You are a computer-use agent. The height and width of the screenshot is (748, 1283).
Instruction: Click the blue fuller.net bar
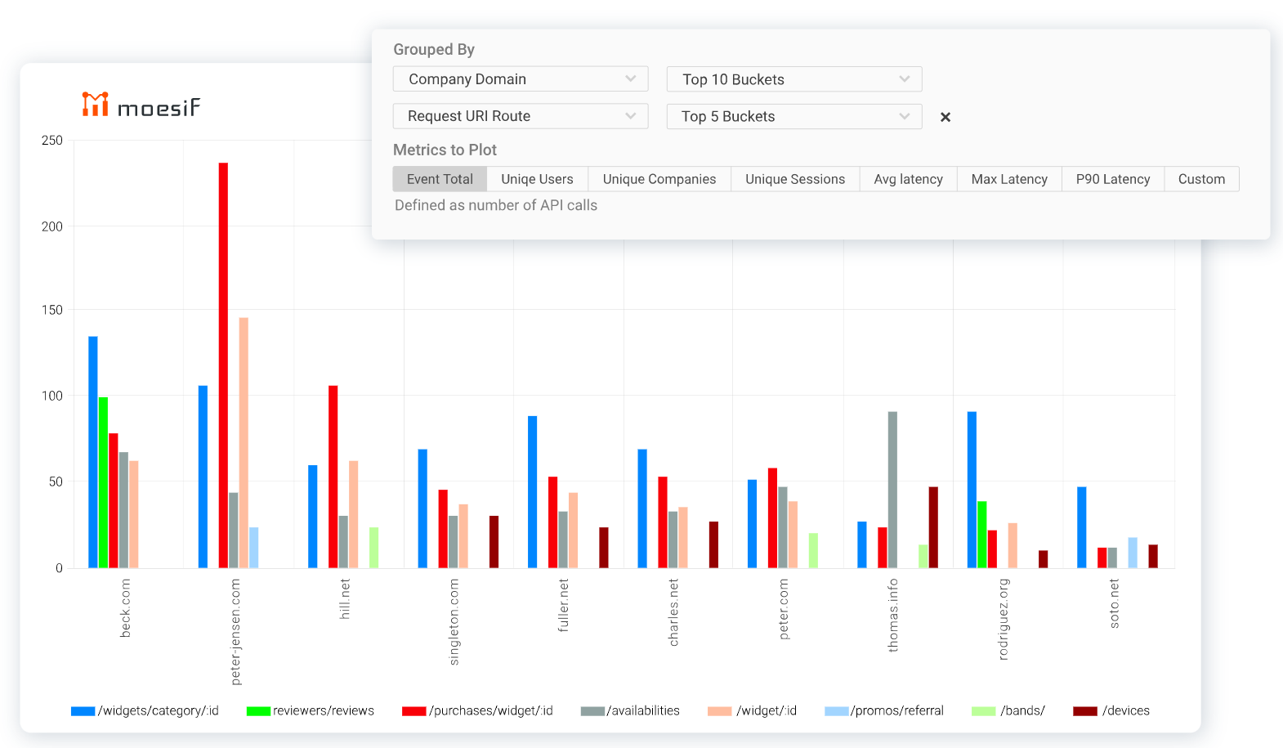click(533, 492)
